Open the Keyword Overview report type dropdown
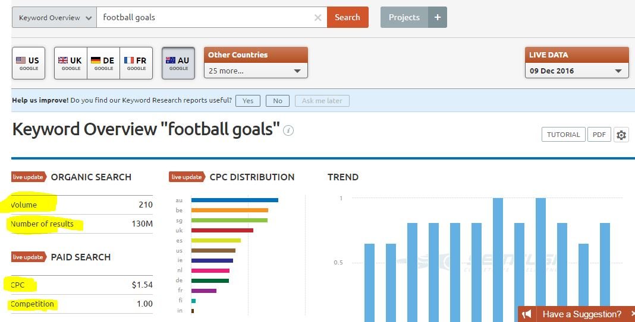635x322 pixels. [x=54, y=17]
